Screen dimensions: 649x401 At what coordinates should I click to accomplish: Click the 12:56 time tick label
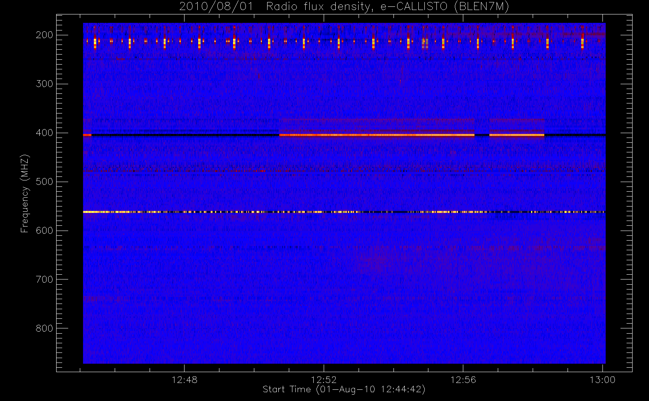(463, 380)
